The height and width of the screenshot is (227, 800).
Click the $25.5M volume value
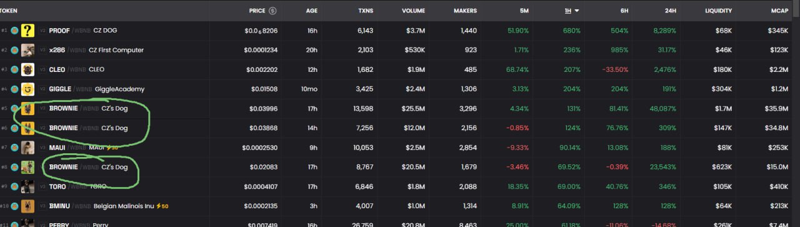point(414,109)
